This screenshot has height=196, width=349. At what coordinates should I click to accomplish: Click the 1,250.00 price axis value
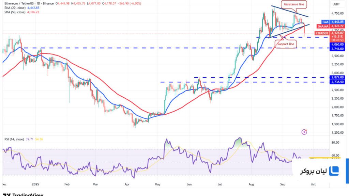pyautogui.click(x=337, y=133)
